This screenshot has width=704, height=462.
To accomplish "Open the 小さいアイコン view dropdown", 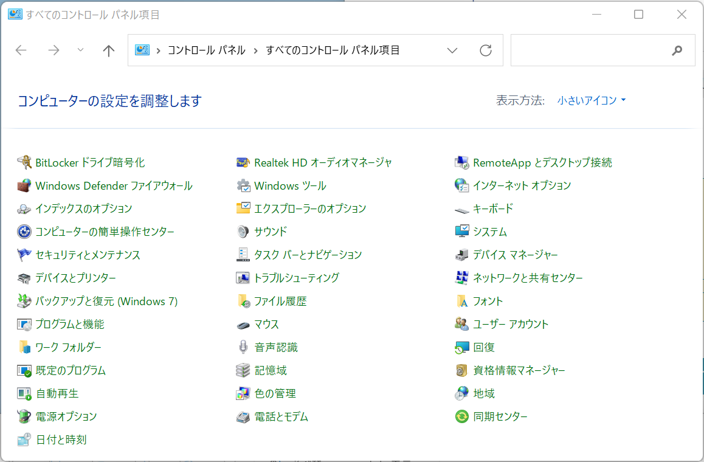I will pos(592,100).
